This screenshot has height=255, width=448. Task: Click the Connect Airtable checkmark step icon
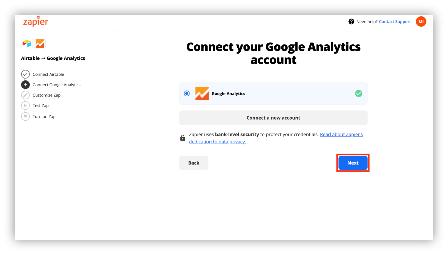pyautogui.click(x=25, y=74)
